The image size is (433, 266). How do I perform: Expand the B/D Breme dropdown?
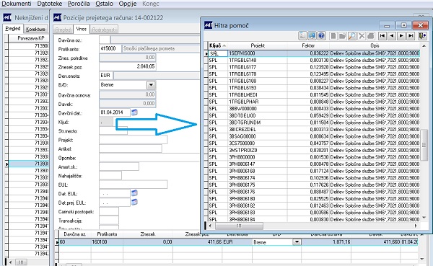[x=151, y=85]
